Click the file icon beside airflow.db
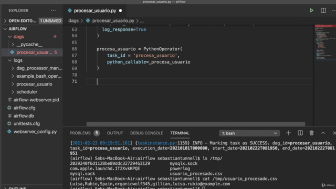Screen dimensions: 336x189 pyautogui.click(x=9, y=115)
